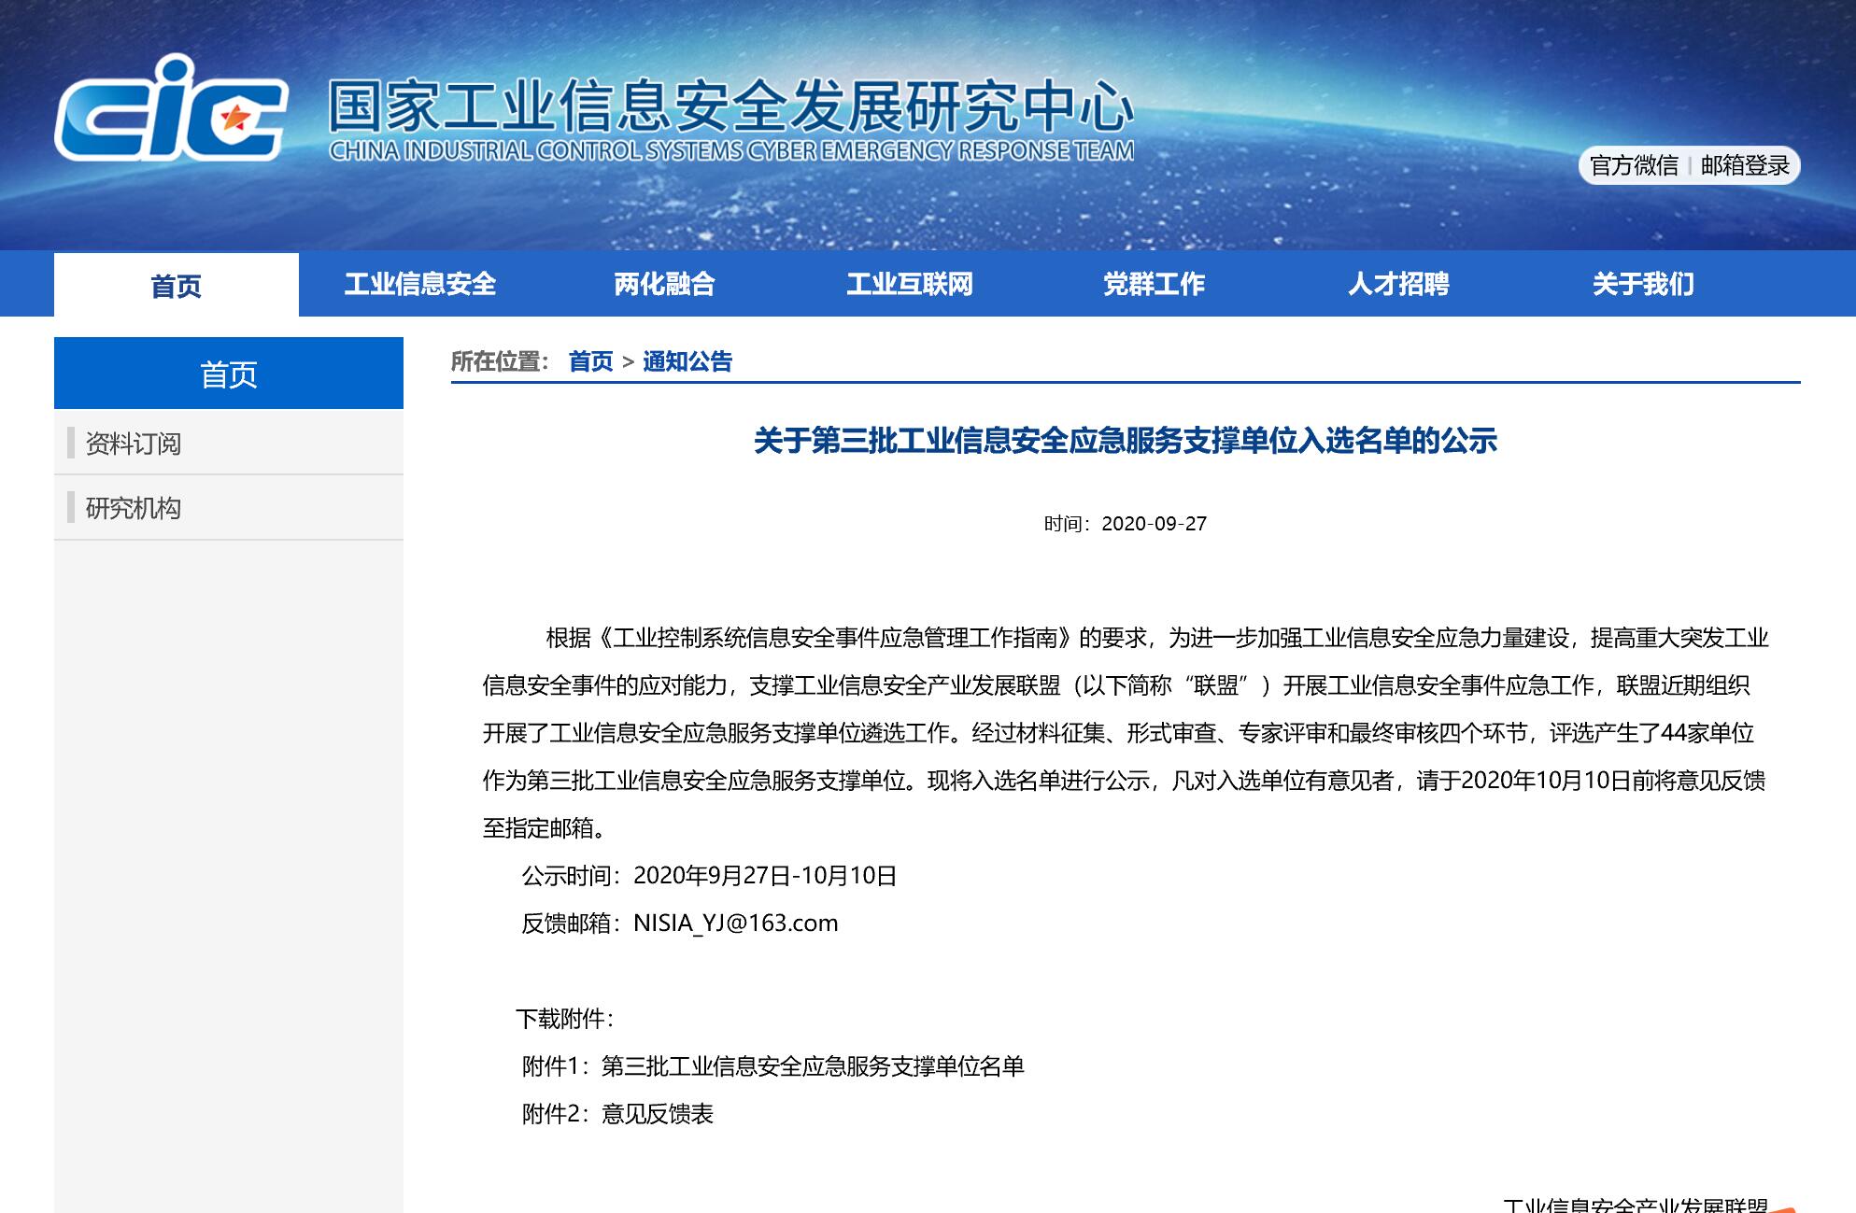1856x1213 pixels.
Task: Open the 党群工作 menu item
Action: pos(1155,285)
